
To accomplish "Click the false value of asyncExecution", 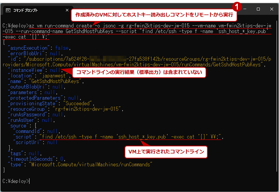I will coord(62,48).
